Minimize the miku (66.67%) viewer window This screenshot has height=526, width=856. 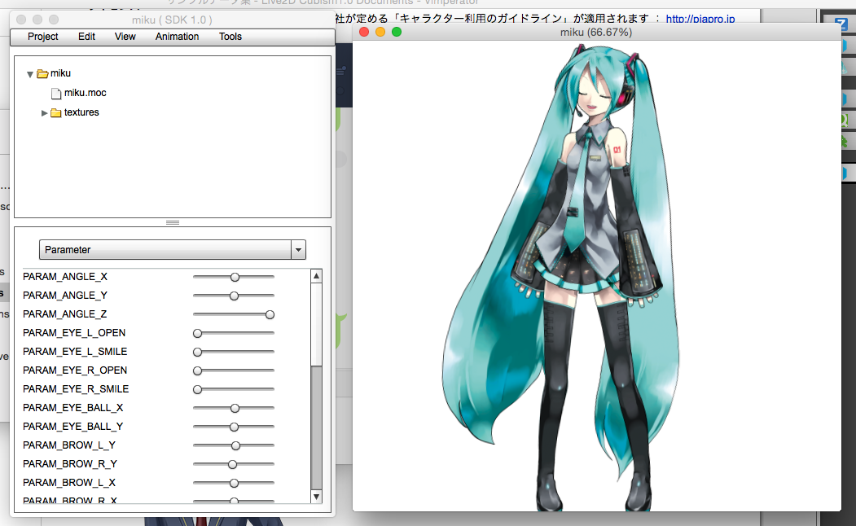click(x=380, y=33)
